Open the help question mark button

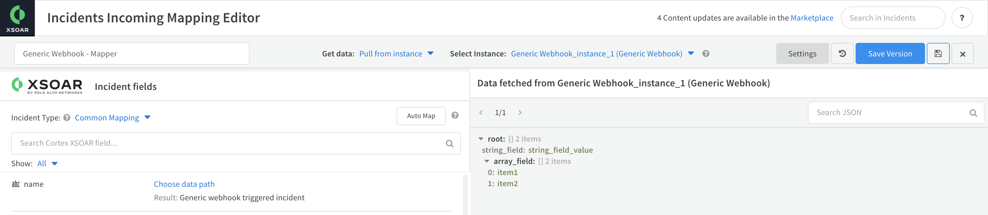pyautogui.click(x=962, y=18)
